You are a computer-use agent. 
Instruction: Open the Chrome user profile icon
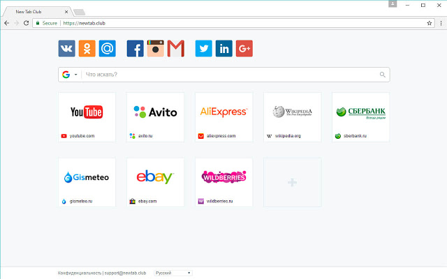click(393, 4)
